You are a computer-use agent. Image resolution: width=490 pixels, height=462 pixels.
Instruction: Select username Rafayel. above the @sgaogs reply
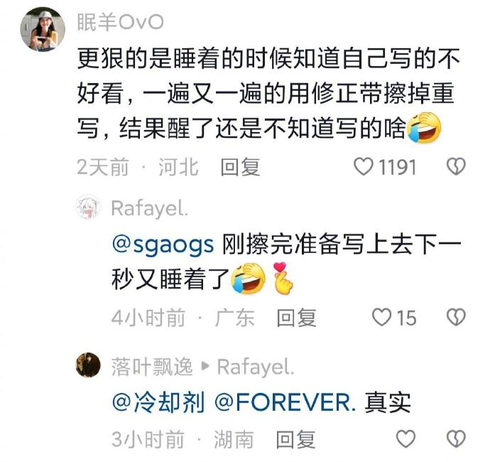[x=150, y=209]
